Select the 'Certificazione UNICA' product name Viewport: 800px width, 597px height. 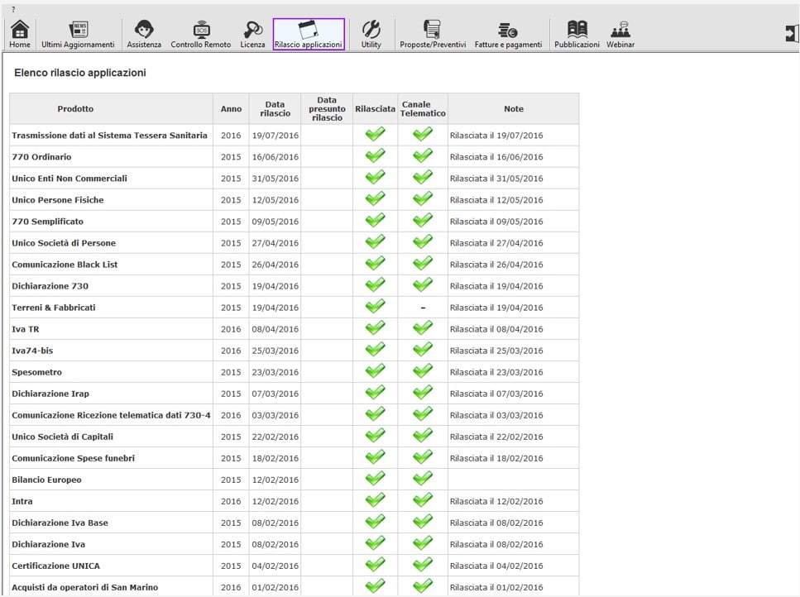pos(55,566)
